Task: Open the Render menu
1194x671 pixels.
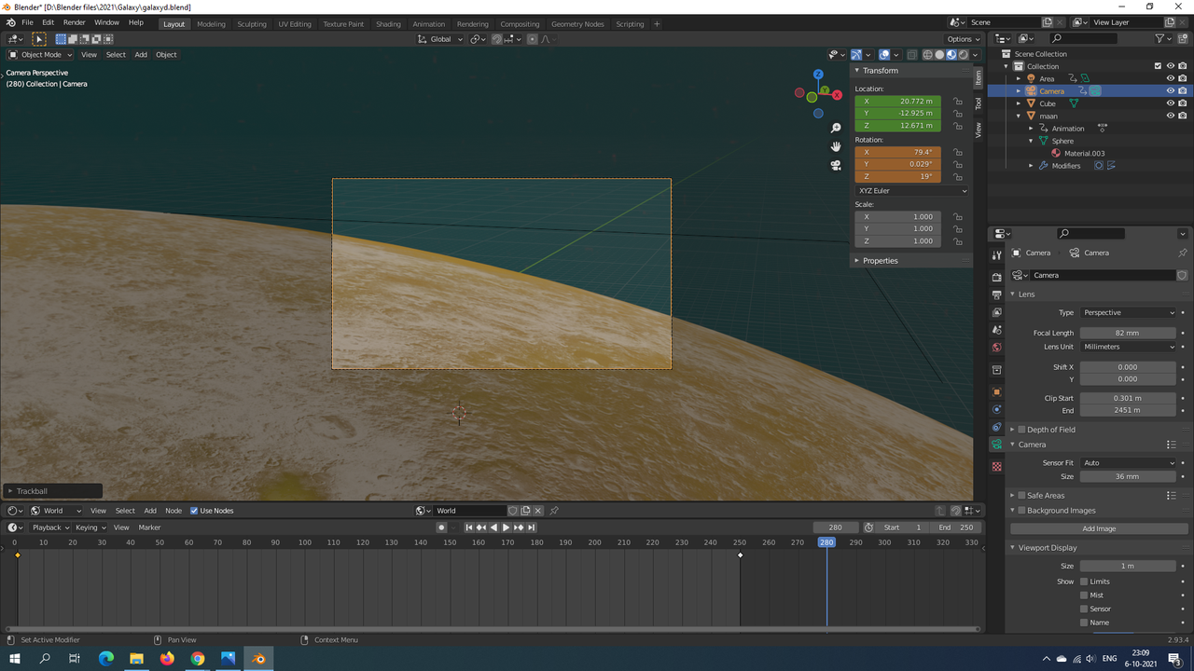Action: pyautogui.click(x=75, y=22)
